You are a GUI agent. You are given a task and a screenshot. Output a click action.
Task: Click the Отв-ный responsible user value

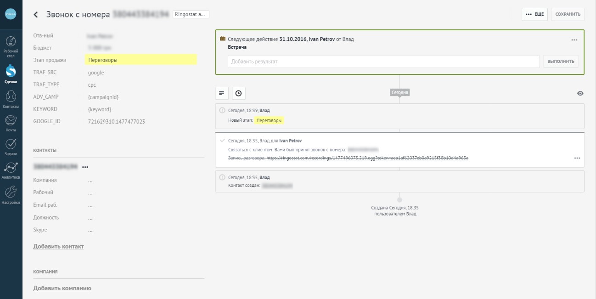100,36
